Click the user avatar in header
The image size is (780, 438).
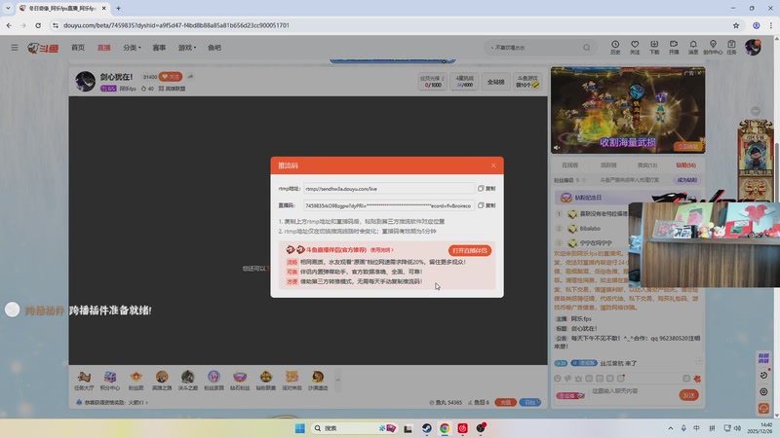[x=753, y=47]
